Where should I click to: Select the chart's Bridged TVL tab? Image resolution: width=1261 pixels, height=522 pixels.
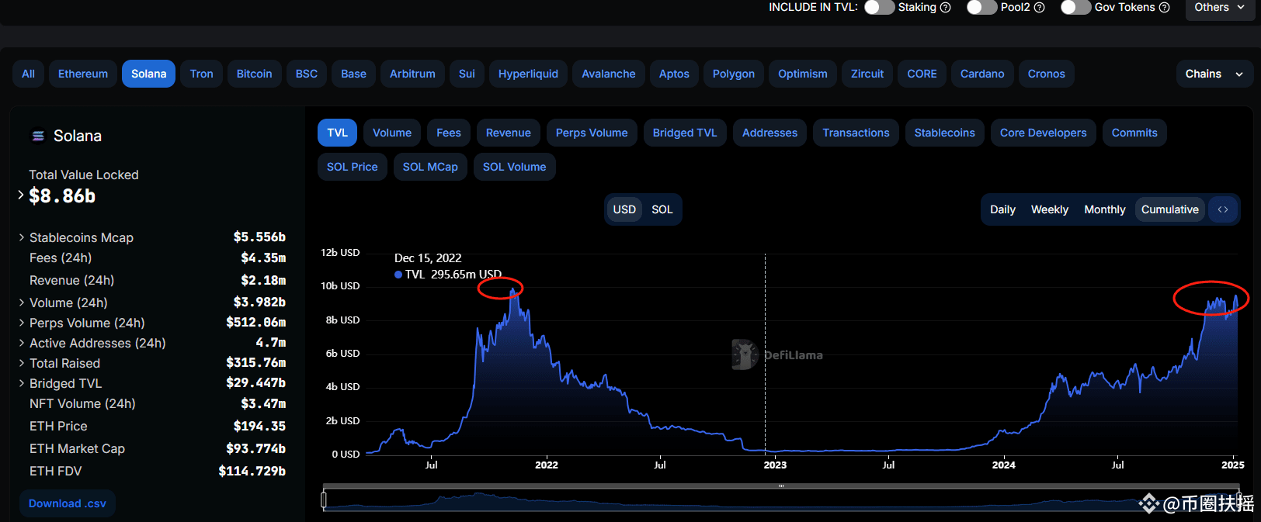(685, 133)
